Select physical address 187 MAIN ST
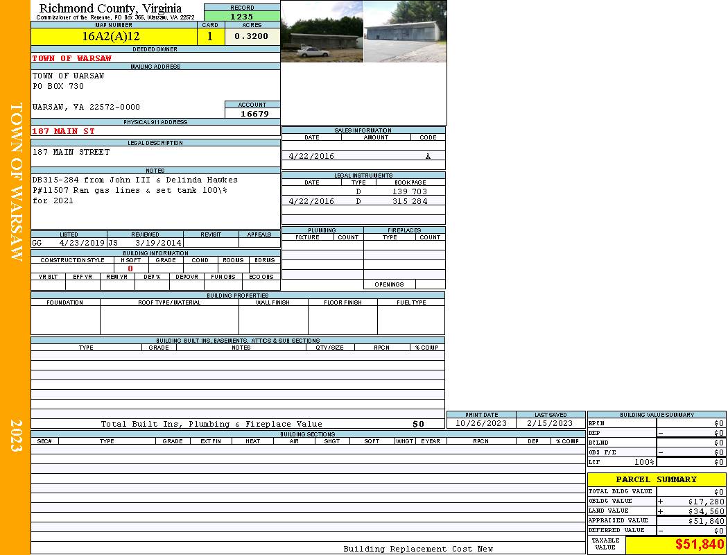728x555 pixels. [64, 131]
